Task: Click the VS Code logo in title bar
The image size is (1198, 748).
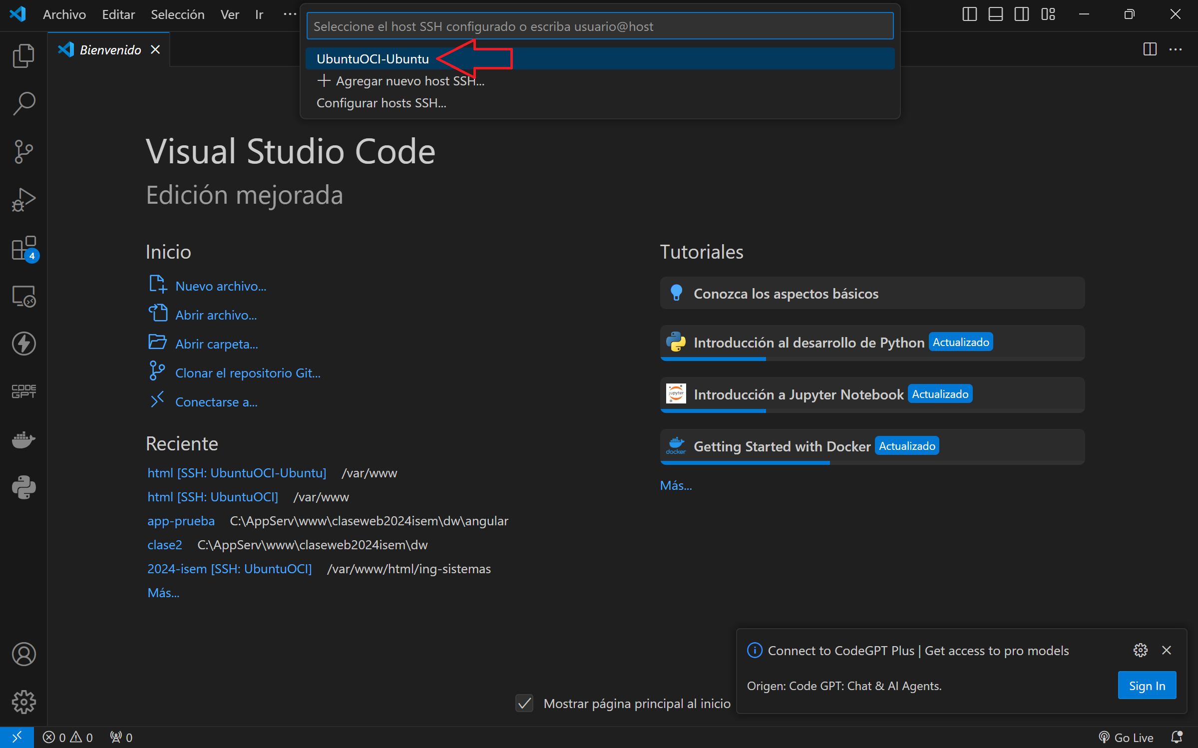Action: pyautogui.click(x=18, y=14)
